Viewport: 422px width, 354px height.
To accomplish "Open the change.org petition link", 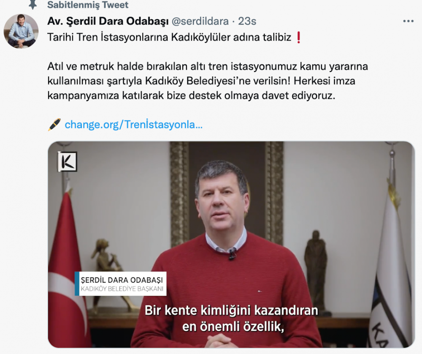I will click(133, 125).
